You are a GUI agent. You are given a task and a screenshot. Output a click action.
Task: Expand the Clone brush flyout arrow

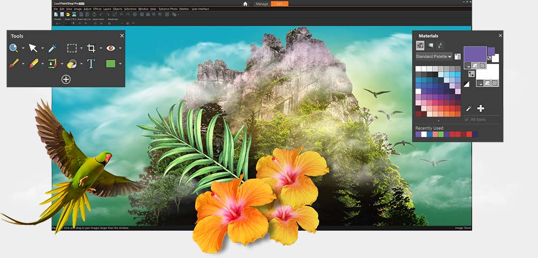(62, 64)
